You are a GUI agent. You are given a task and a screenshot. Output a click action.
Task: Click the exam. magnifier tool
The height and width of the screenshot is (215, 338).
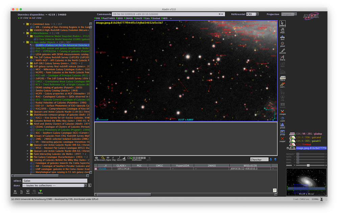pos(103,159)
